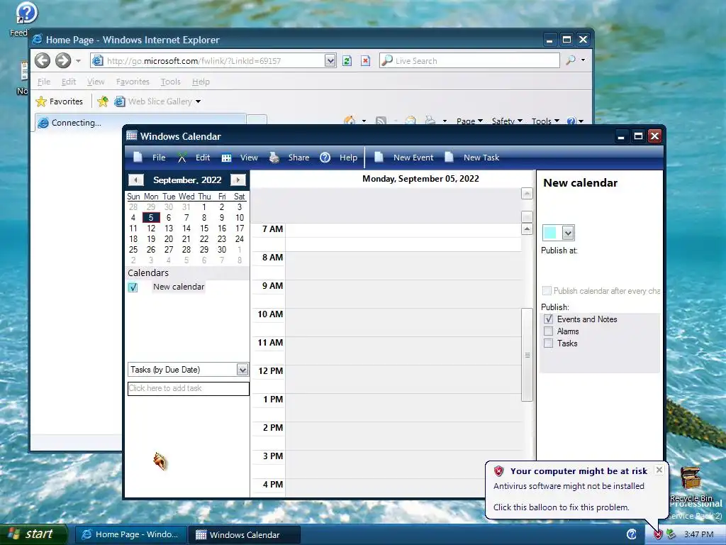Click Windows Security Alert shield tray icon
The image size is (726, 545).
pos(657,534)
